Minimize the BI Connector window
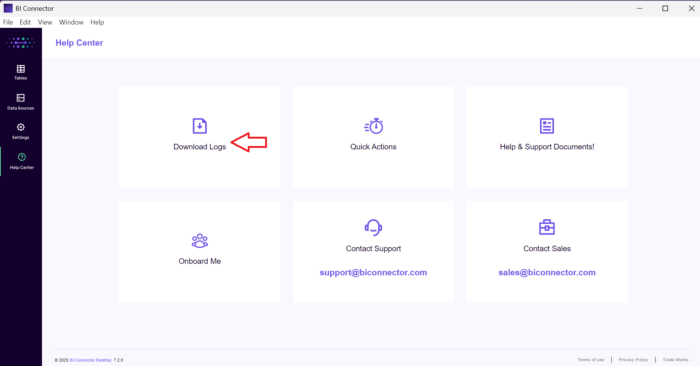 point(639,8)
